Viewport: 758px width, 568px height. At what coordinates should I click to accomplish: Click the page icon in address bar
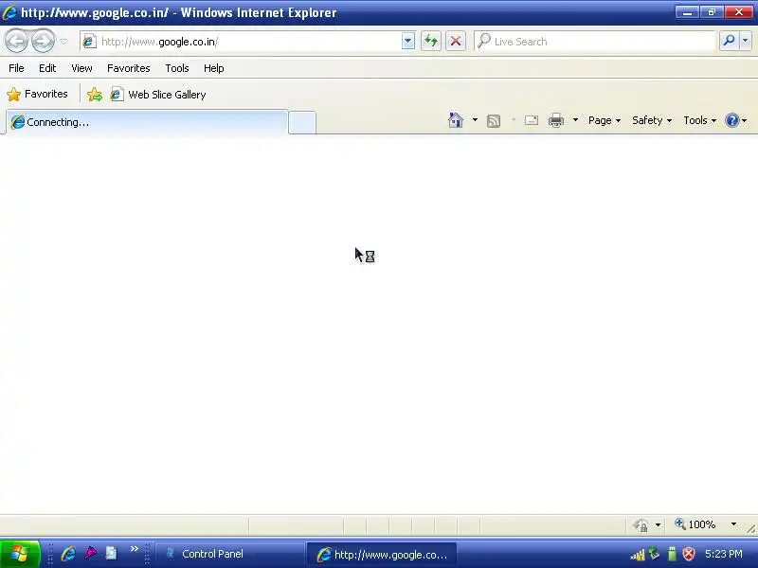coord(89,42)
